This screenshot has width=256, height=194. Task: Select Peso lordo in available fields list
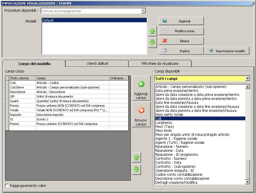click(x=164, y=130)
